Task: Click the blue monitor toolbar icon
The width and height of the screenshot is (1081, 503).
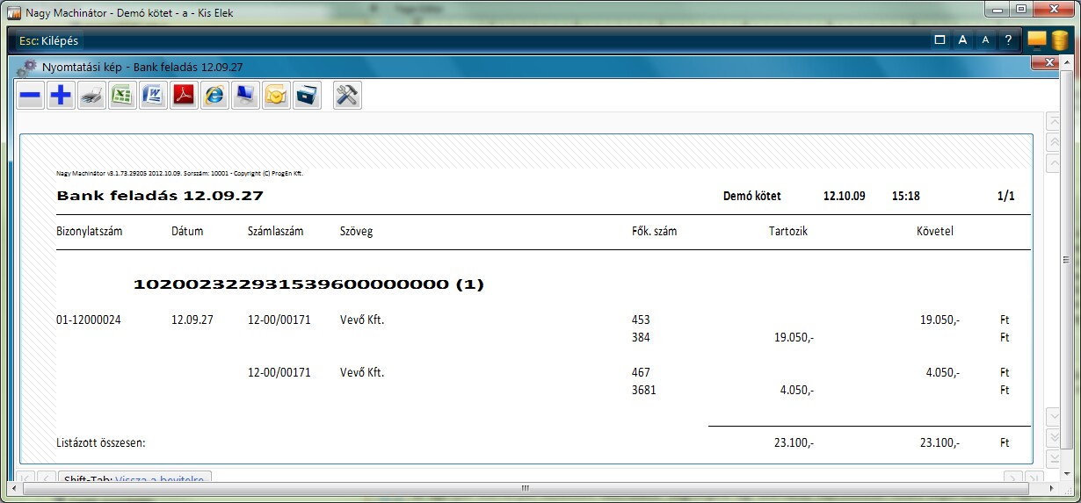Action: (245, 96)
